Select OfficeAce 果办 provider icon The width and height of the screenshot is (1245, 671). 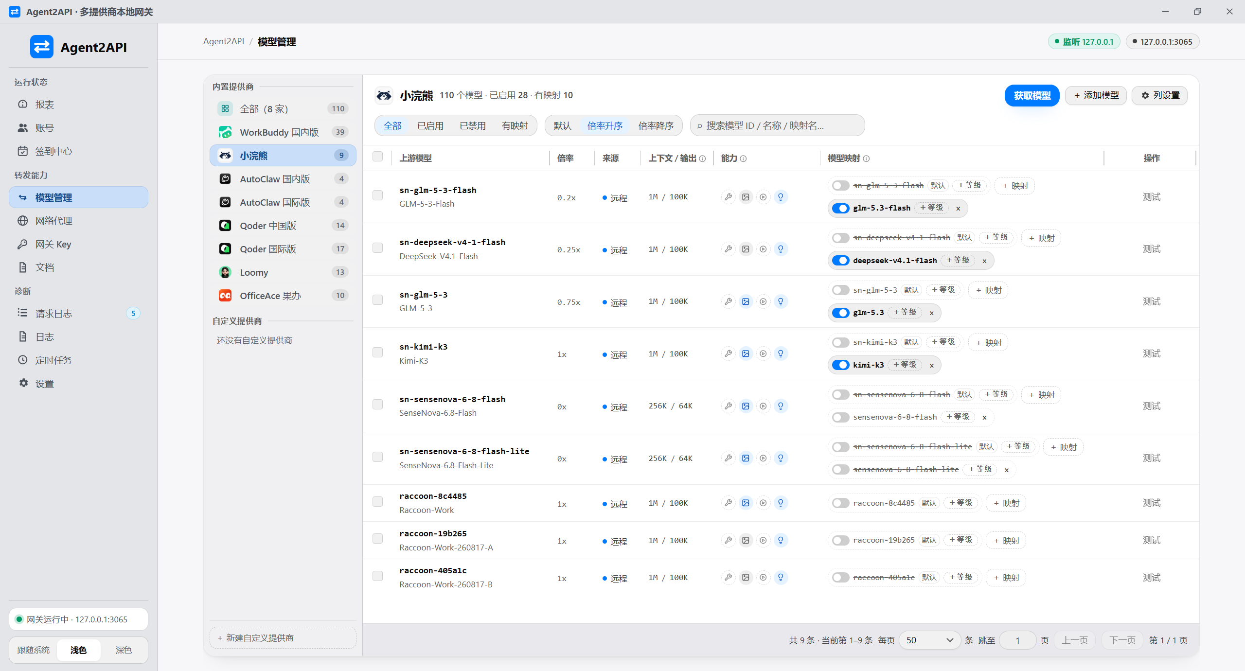click(225, 296)
